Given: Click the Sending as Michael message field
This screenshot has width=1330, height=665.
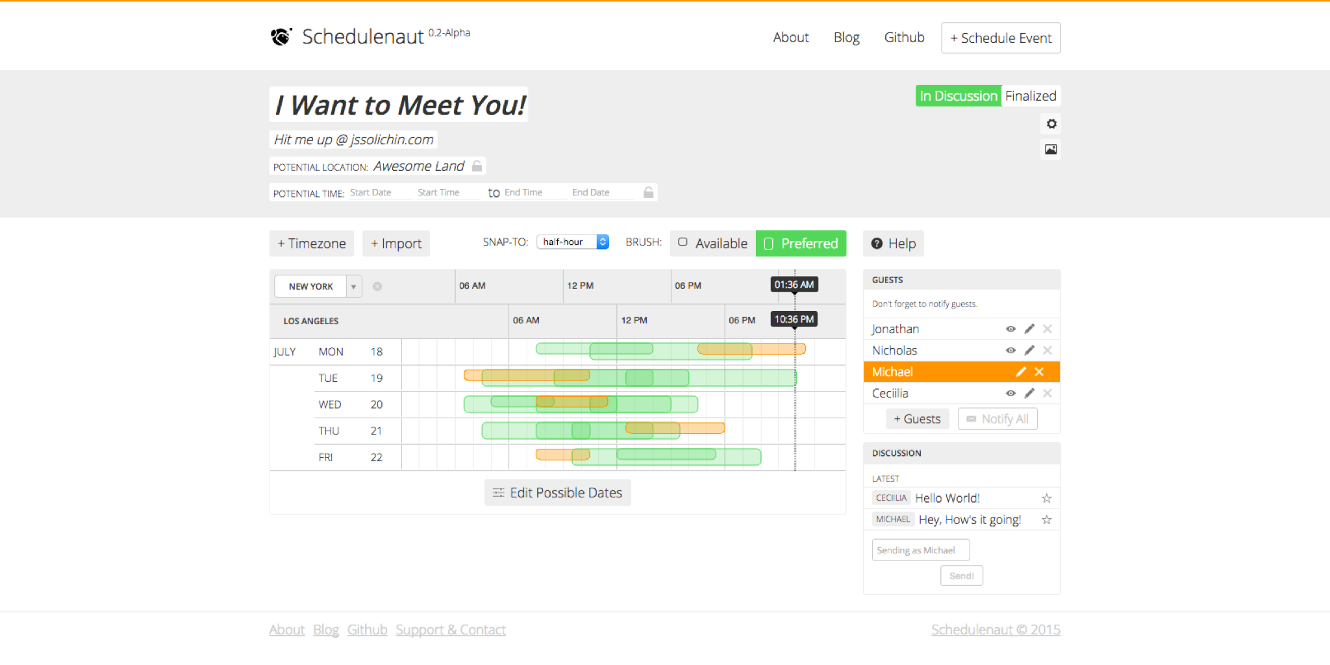Looking at the screenshot, I should point(920,550).
